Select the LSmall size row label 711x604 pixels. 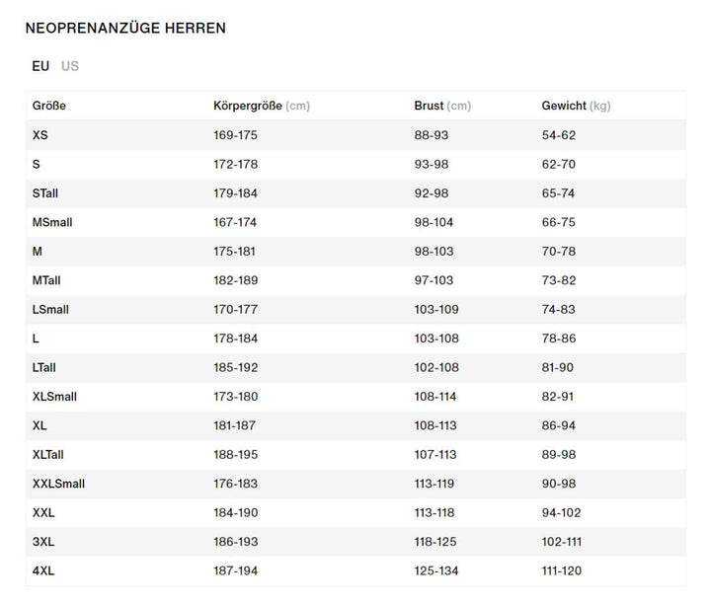click(50, 310)
